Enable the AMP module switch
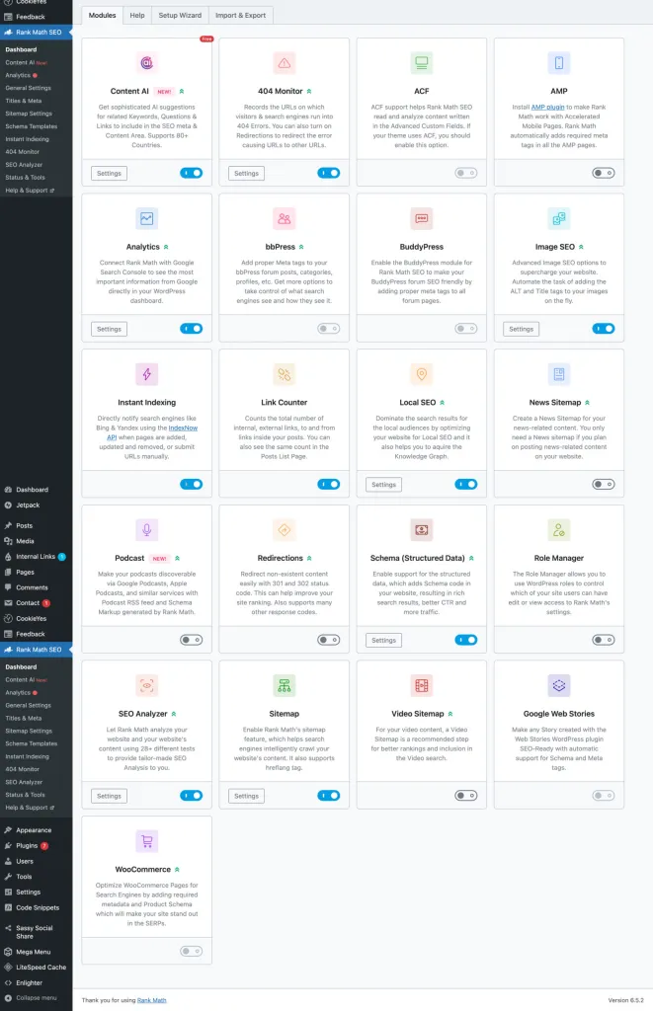 click(x=604, y=173)
